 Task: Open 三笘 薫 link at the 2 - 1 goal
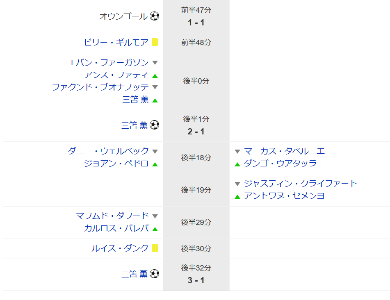click(x=135, y=125)
